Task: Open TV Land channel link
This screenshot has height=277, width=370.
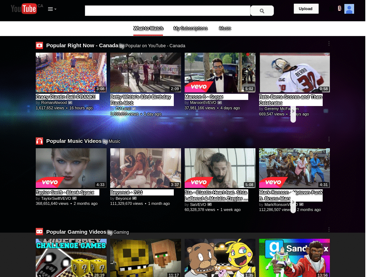Action: coord(123,109)
